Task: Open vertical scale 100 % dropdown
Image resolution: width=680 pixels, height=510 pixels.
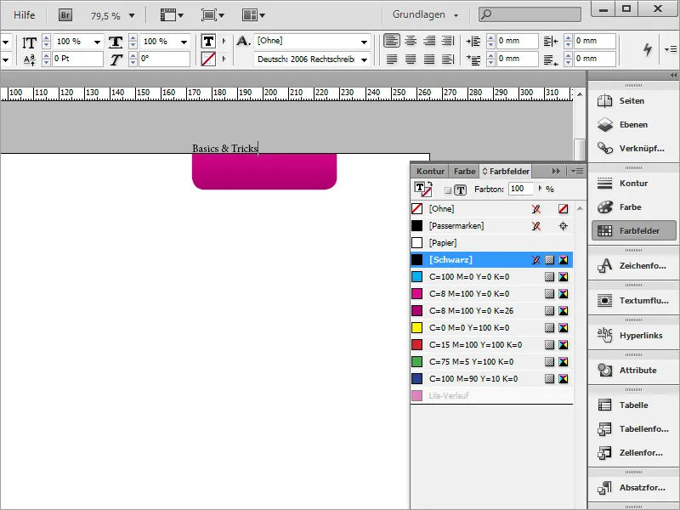Action: point(97,42)
